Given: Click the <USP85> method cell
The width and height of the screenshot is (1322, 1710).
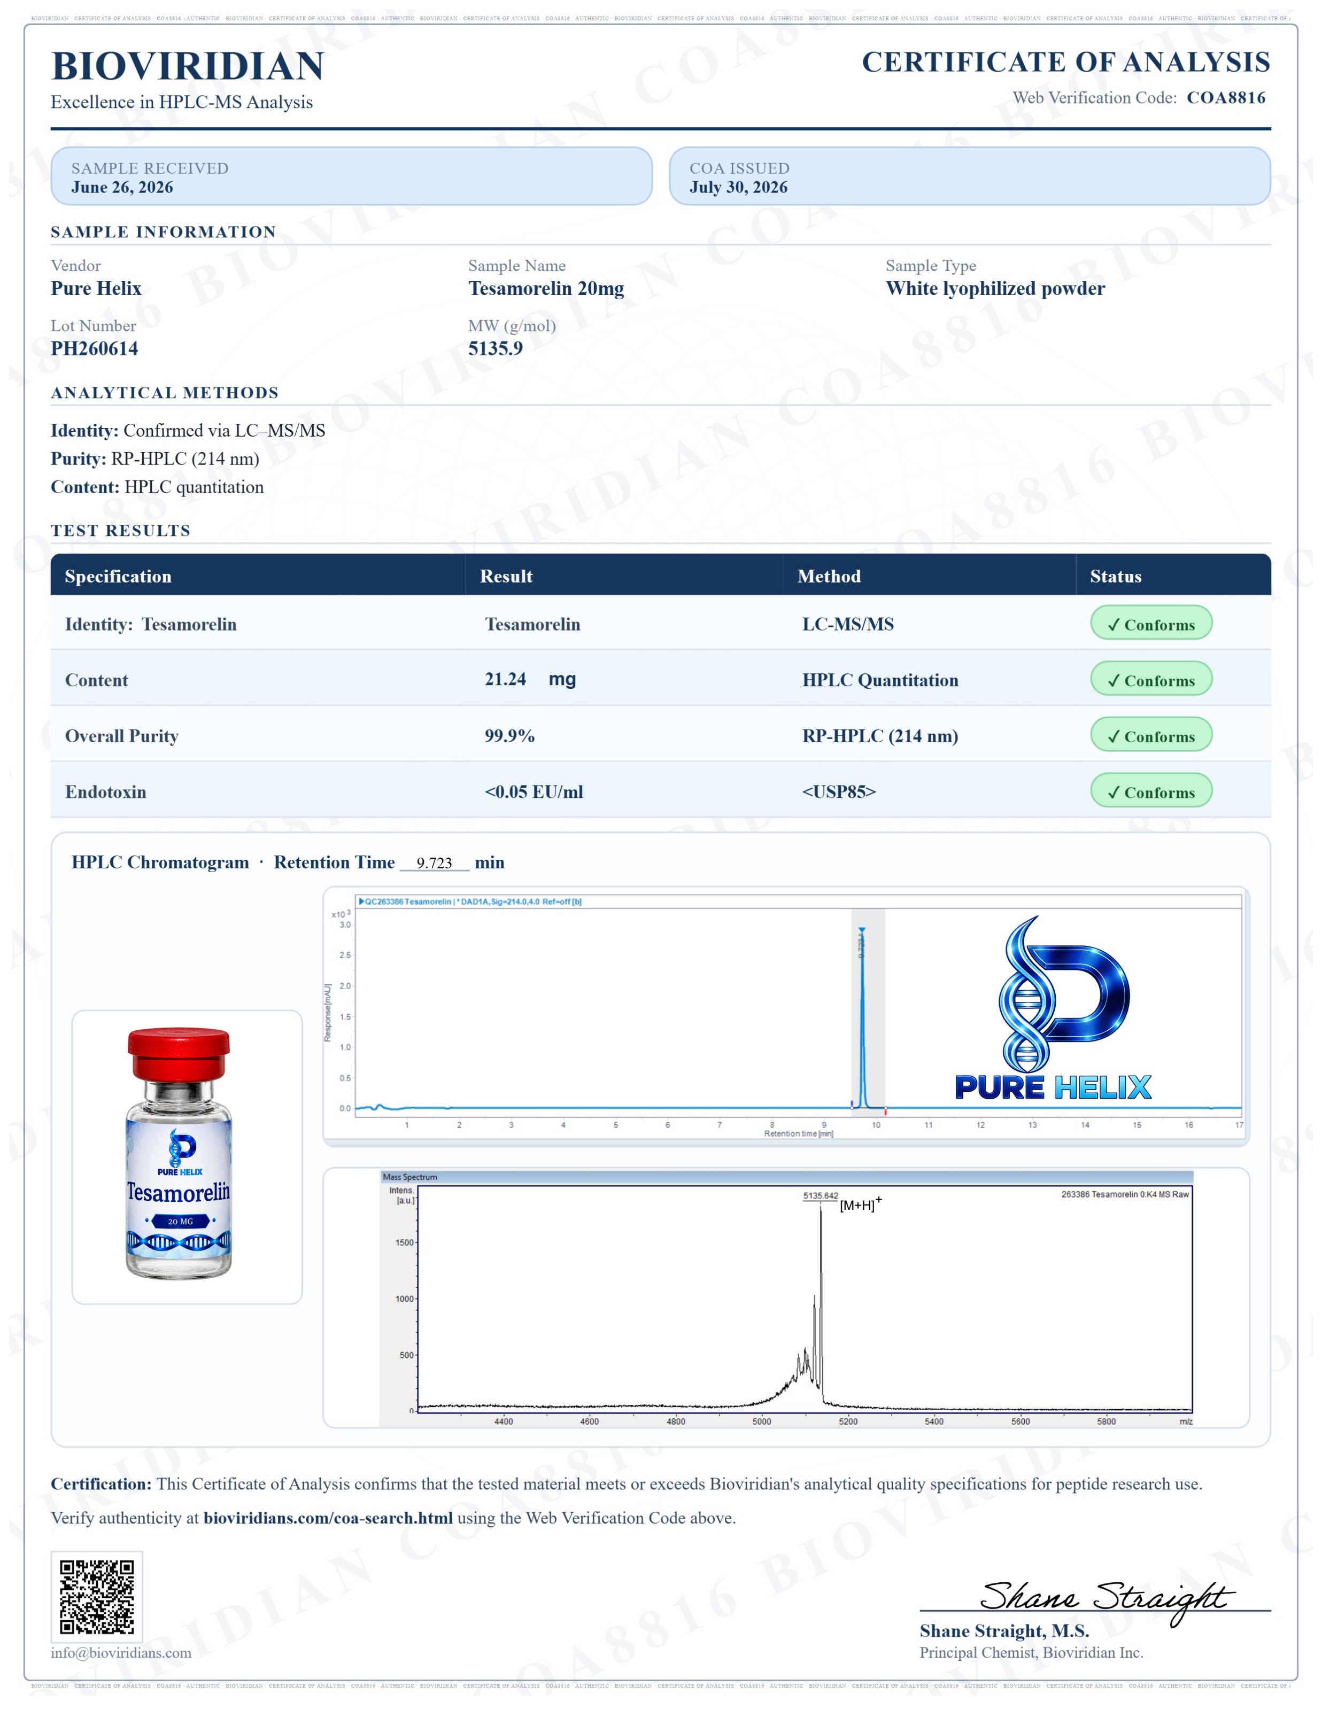Looking at the screenshot, I should pyautogui.click(x=839, y=791).
